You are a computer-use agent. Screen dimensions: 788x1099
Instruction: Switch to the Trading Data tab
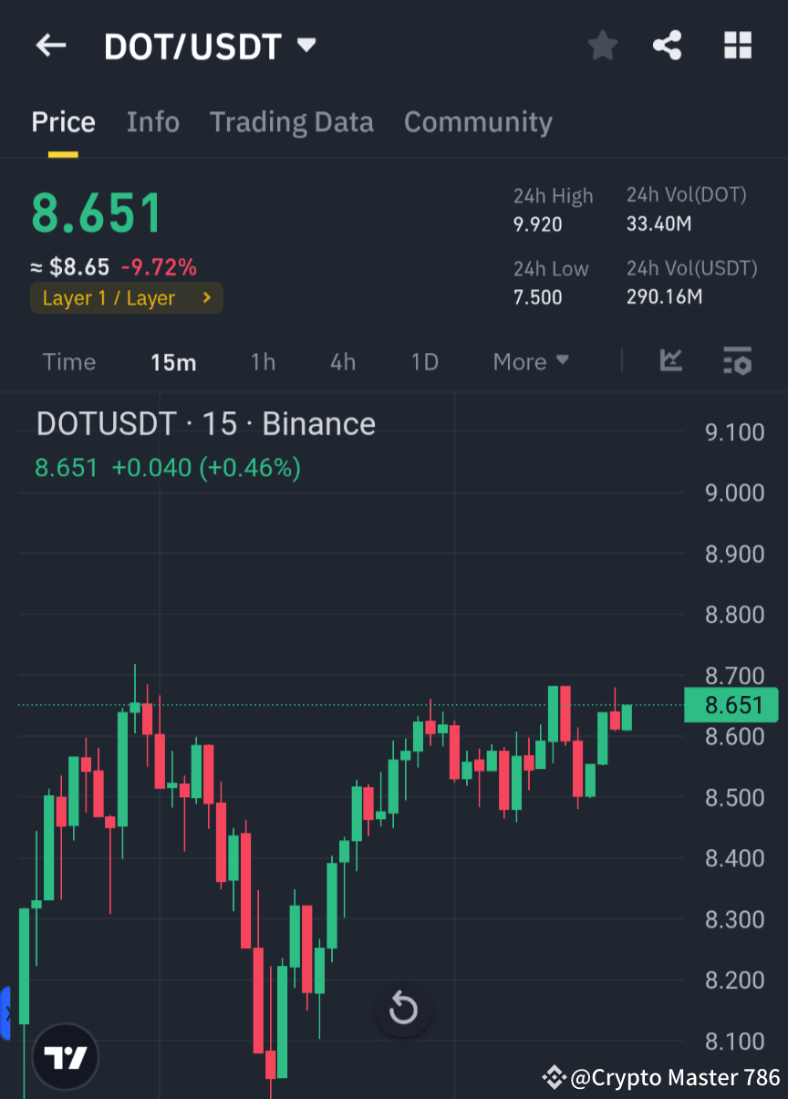[x=292, y=121]
